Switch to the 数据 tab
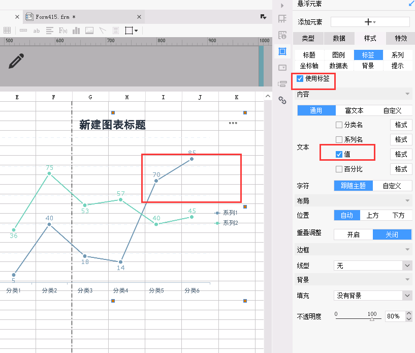The image size is (415, 353). tap(339, 38)
